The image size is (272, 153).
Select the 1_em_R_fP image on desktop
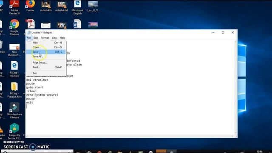point(93,6)
